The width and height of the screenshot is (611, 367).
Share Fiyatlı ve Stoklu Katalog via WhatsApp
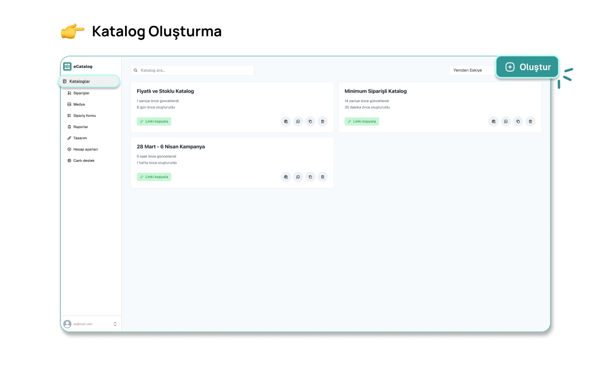coord(298,122)
